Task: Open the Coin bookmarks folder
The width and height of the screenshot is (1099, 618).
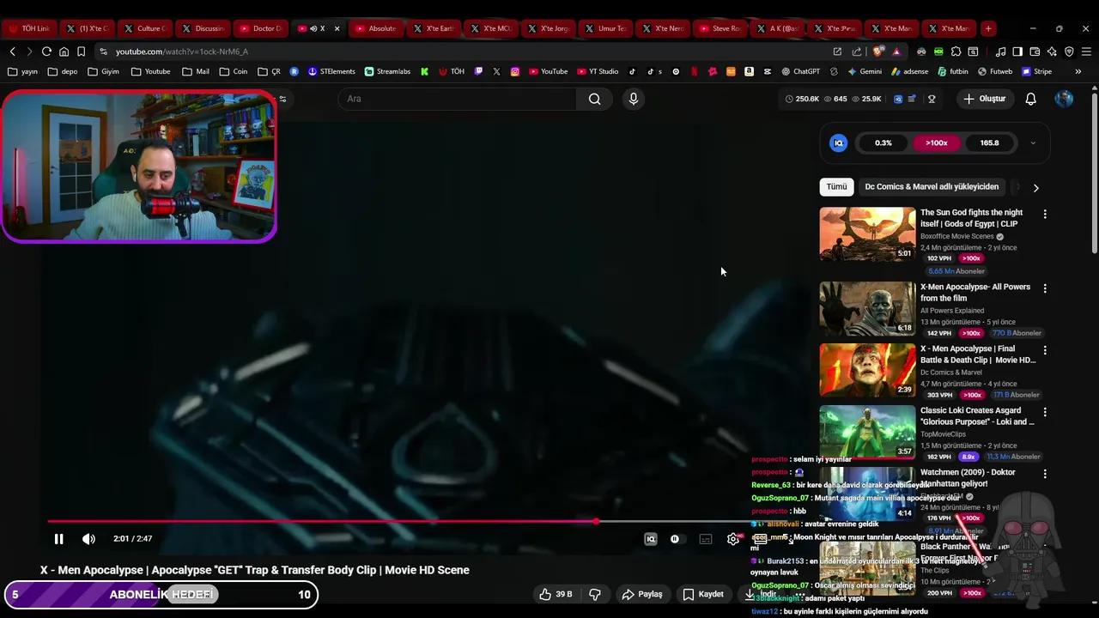Action: 234,72
